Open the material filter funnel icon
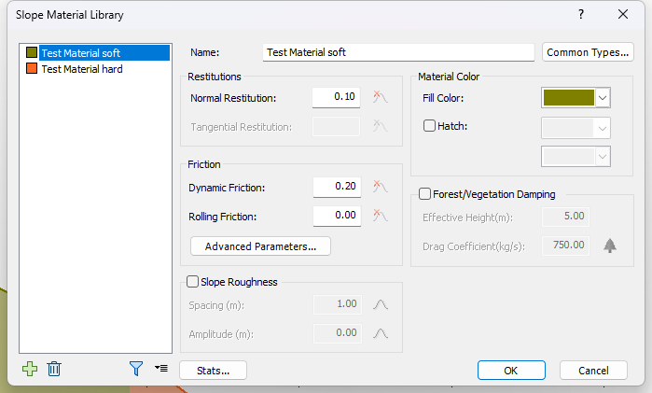Viewport: 652px width, 393px height. point(136,369)
